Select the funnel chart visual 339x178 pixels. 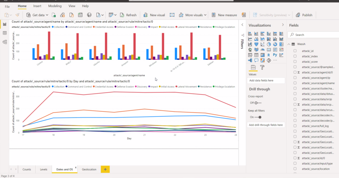(x=256, y=44)
